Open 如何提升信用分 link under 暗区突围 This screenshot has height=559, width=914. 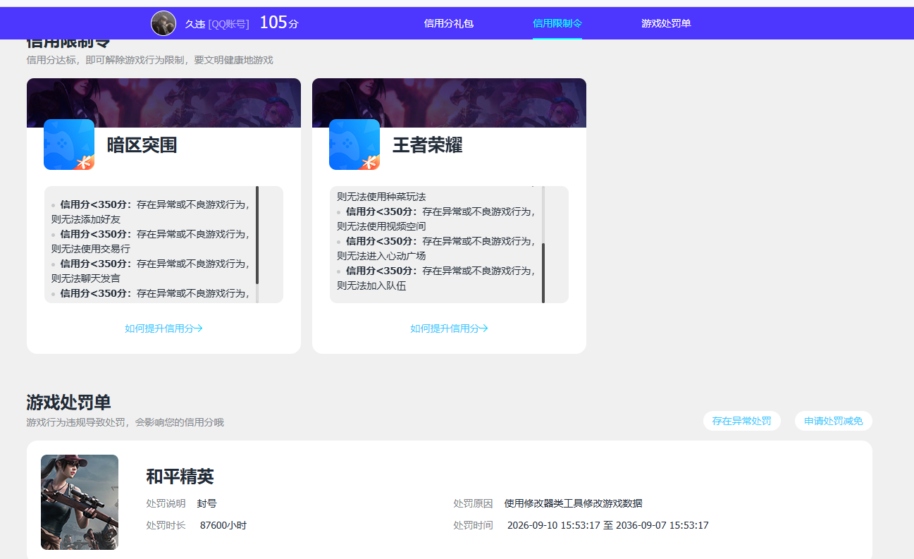(x=163, y=328)
